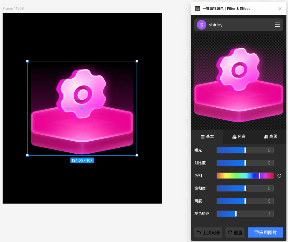Click the gradient icon on 高级 tab
The image size is (288, 242).
pos(266,137)
